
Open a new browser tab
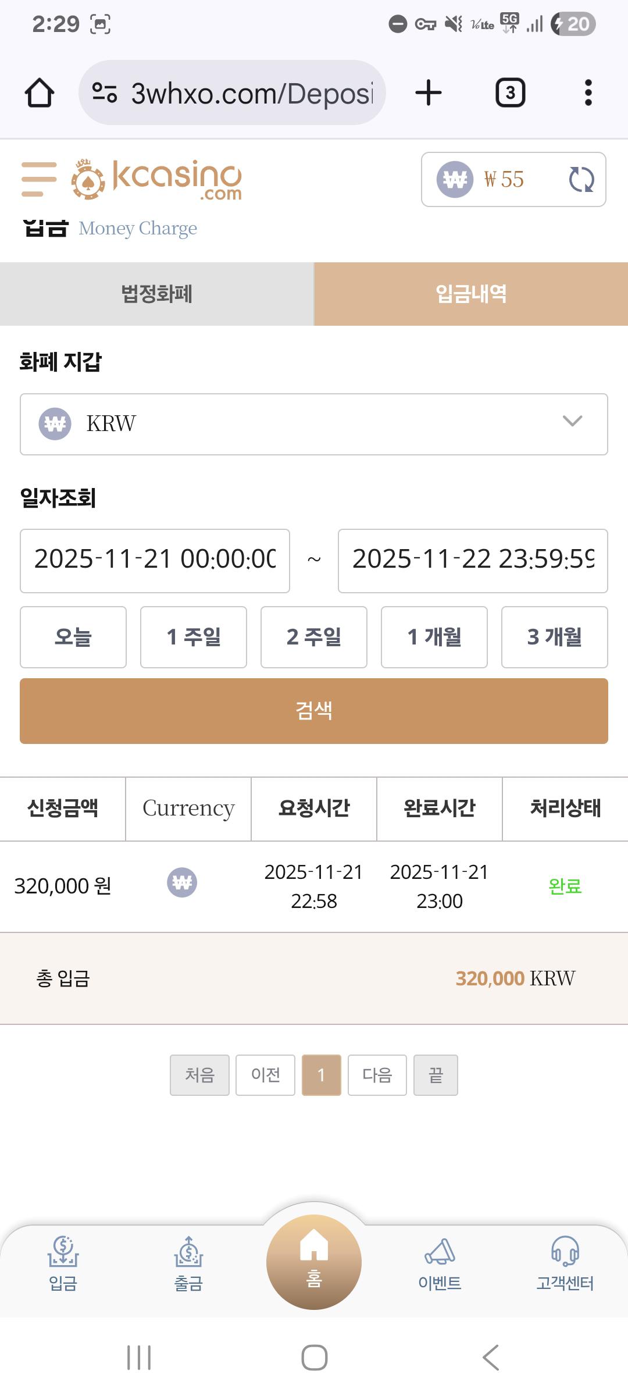429,93
